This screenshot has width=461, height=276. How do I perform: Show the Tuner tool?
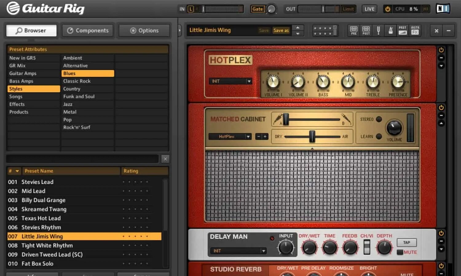point(378,30)
